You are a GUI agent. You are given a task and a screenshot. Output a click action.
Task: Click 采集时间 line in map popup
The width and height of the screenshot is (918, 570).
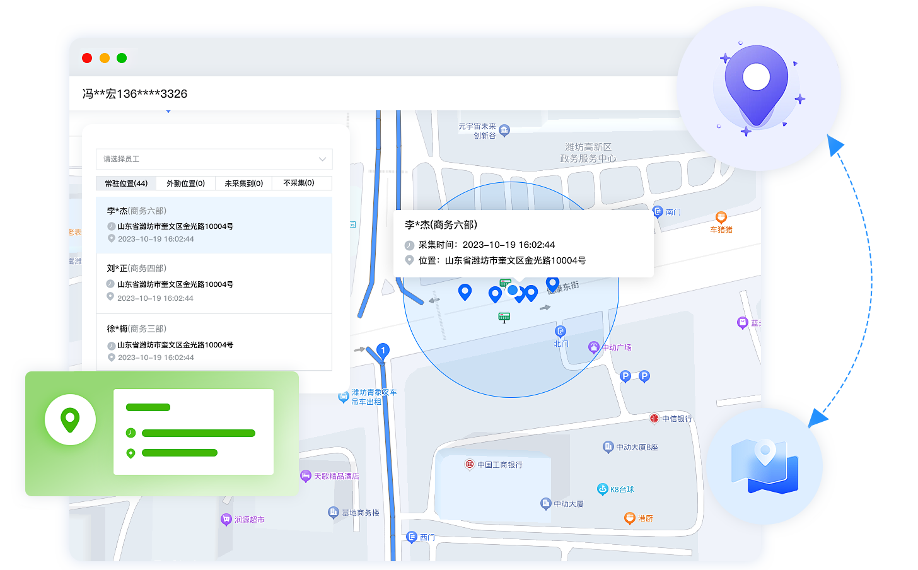pos(487,245)
